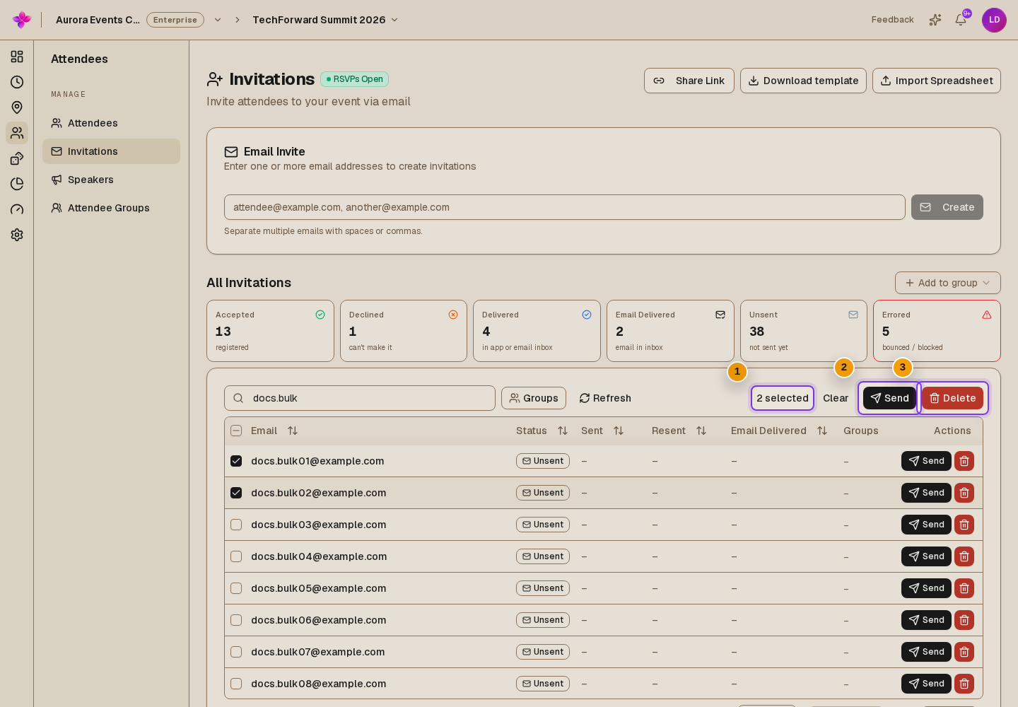Click the Unsent badge for docs.bulk03
Image resolution: width=1018 pixels, height=707 pixels.
543,525
